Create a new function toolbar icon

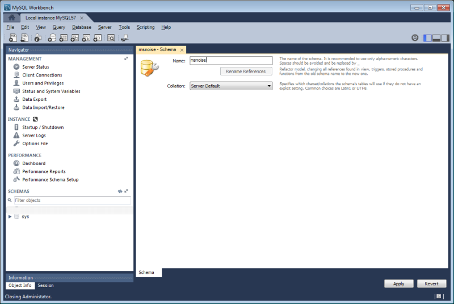[x=97, y=37]
